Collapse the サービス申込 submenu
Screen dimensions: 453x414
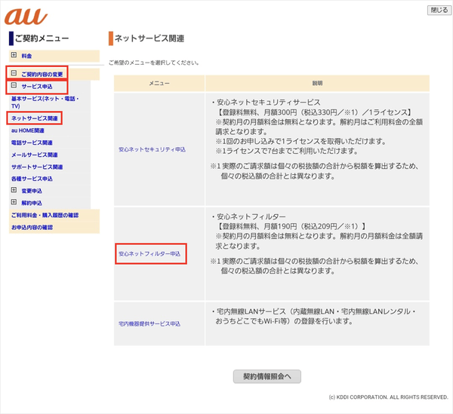(14, 87)
